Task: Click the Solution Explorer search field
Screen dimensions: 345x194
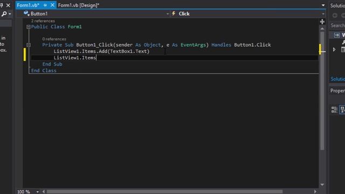Action: coord(337,25)
